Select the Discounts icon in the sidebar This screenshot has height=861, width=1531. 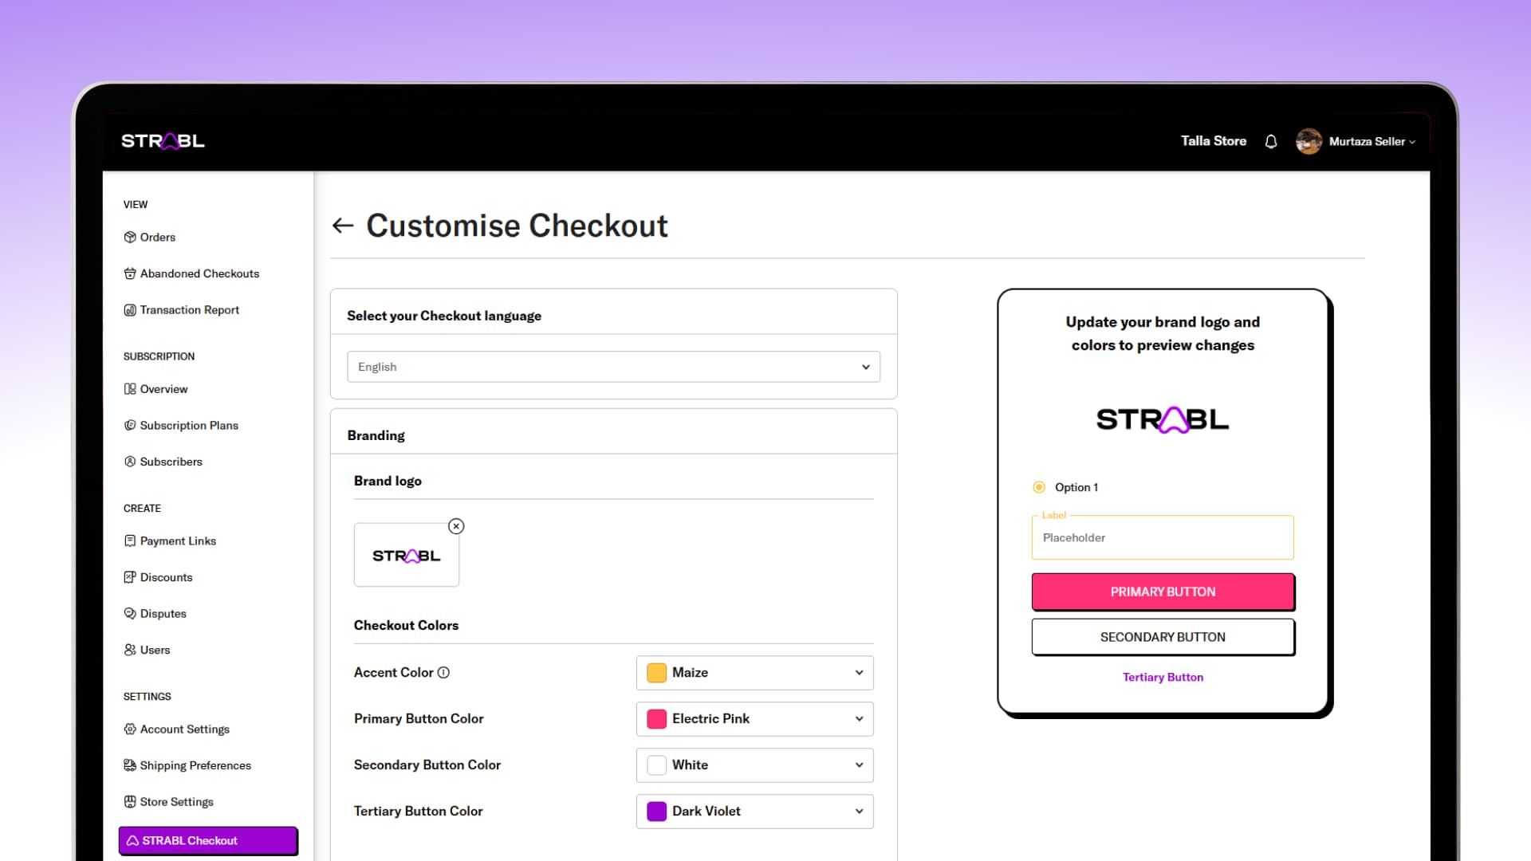click(x=131, y=577)
